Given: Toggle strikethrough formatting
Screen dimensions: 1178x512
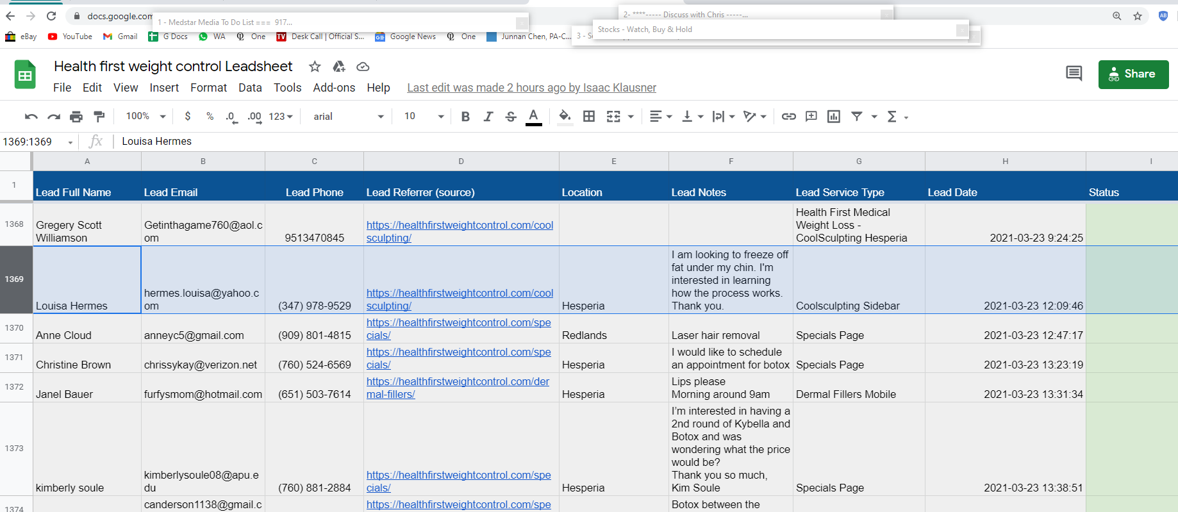Looking at the screenshot, I should 511,117.
